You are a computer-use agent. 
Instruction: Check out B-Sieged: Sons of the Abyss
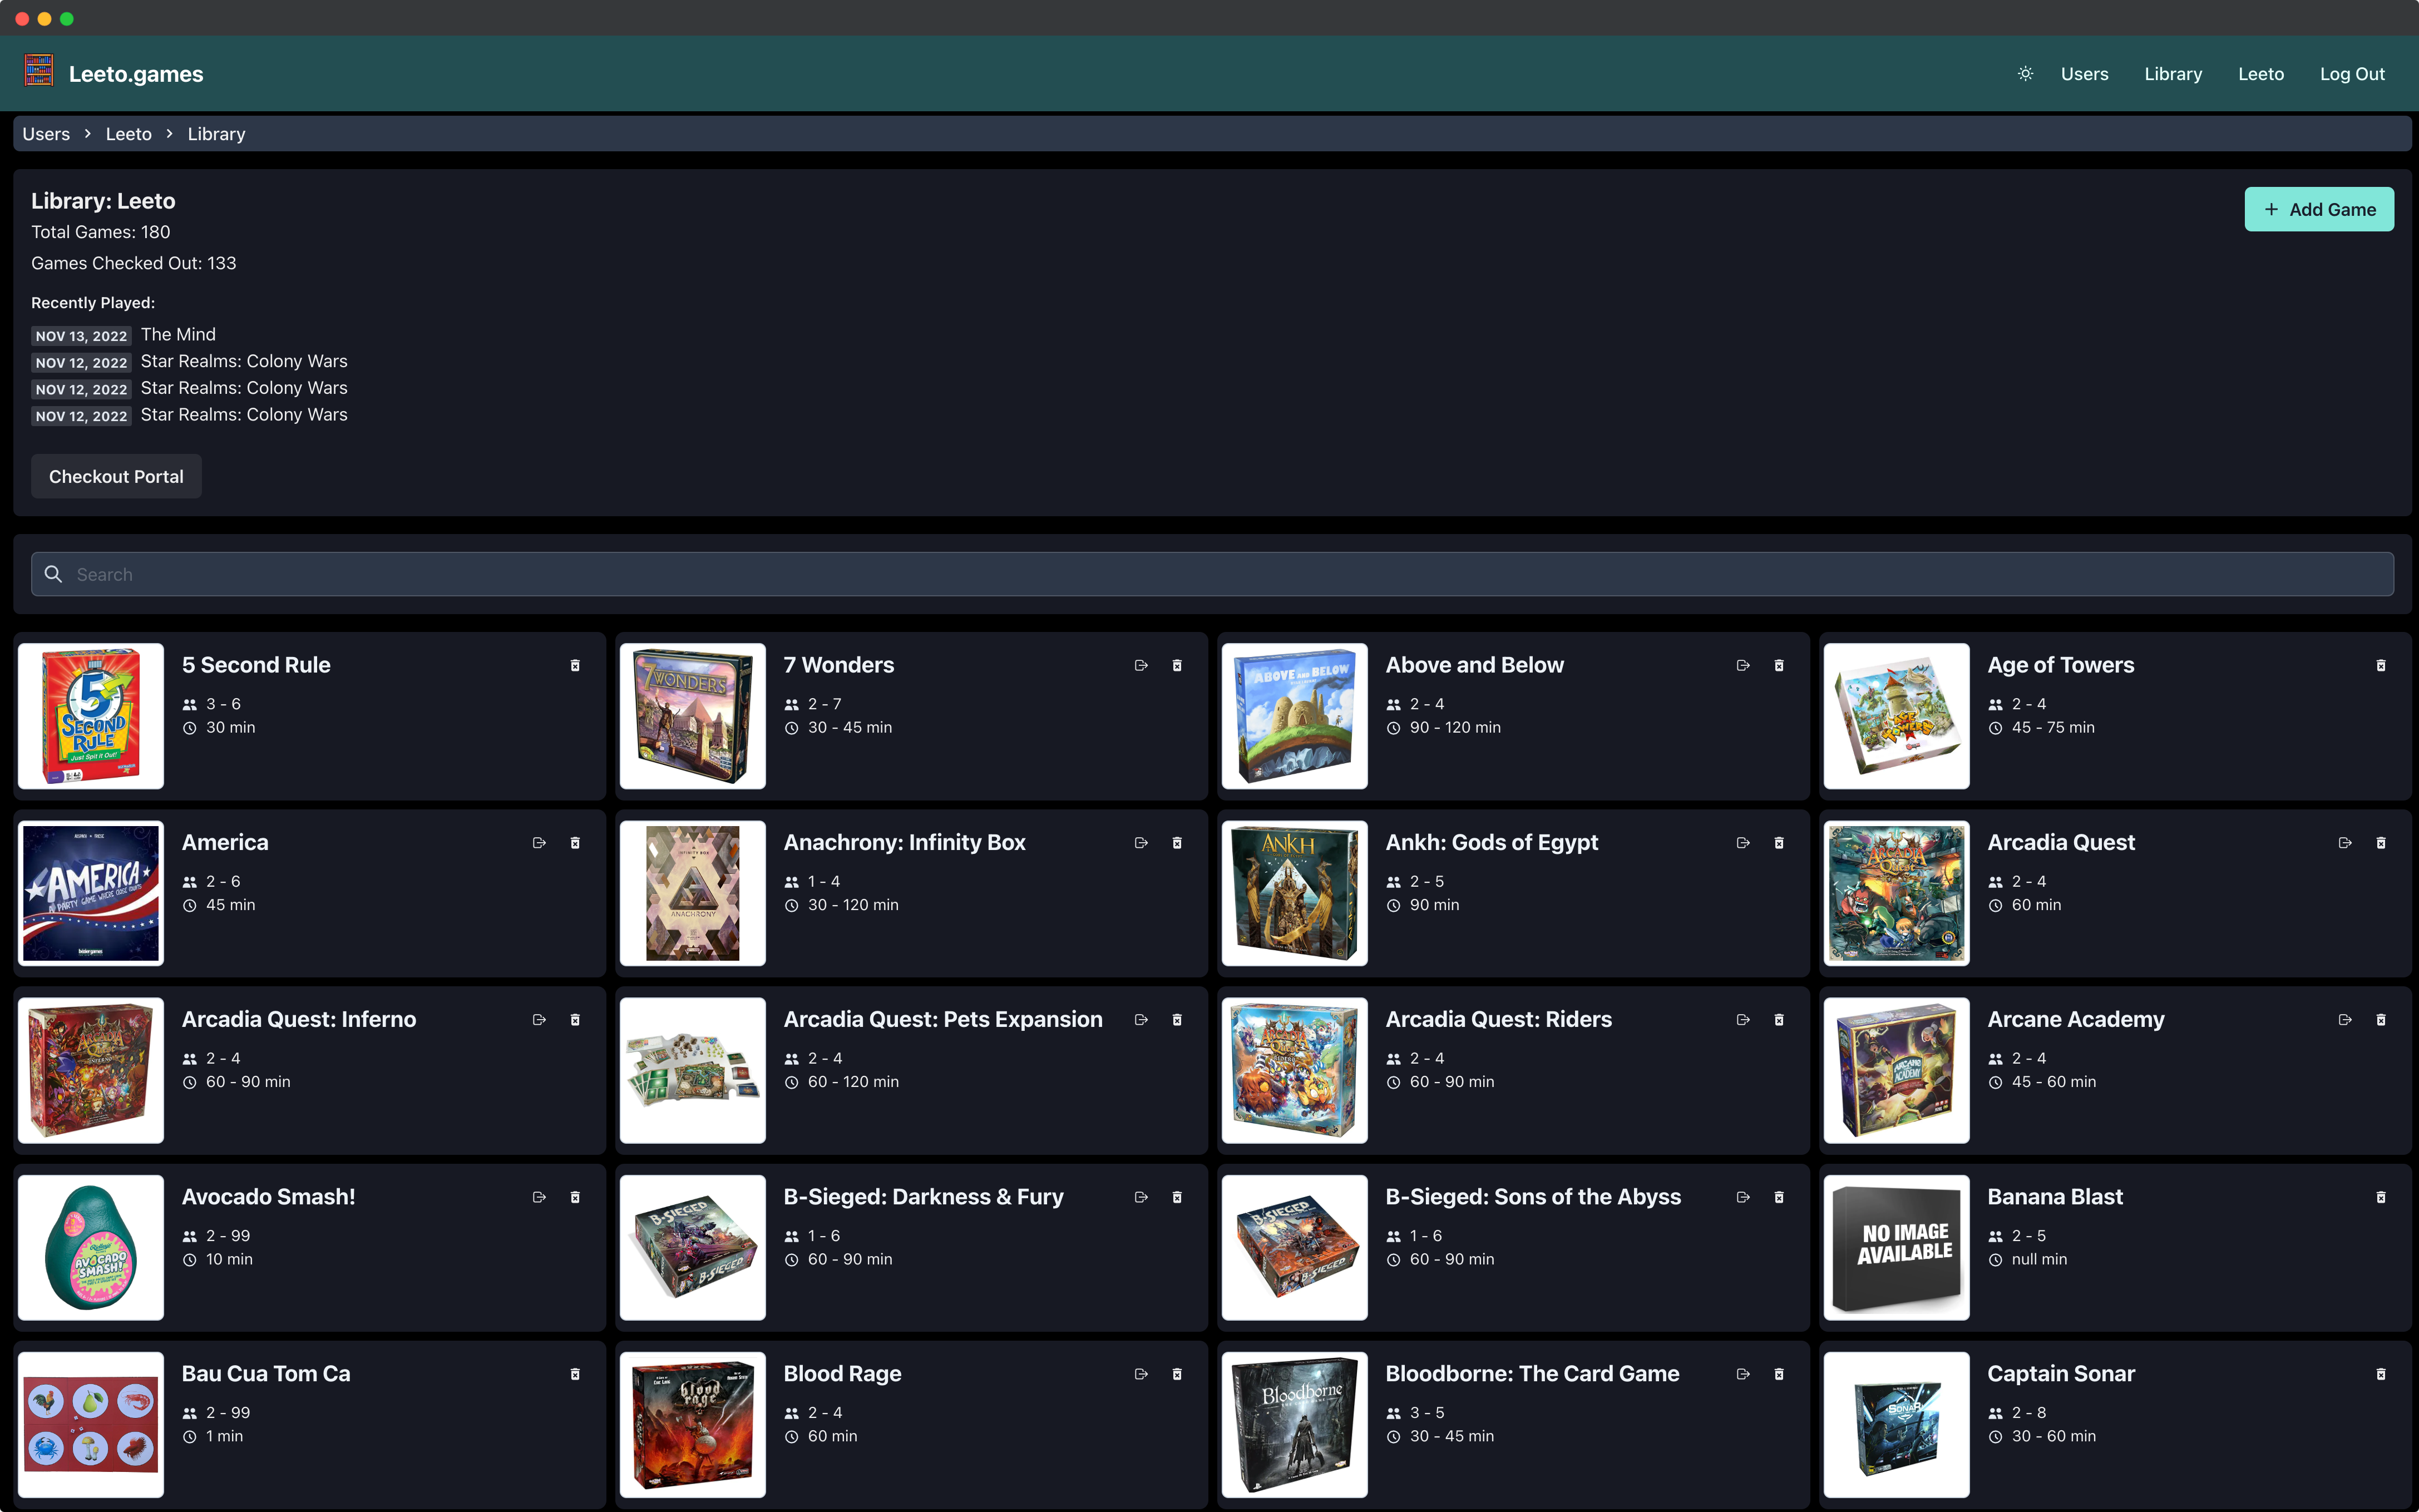point(1743,1198)
